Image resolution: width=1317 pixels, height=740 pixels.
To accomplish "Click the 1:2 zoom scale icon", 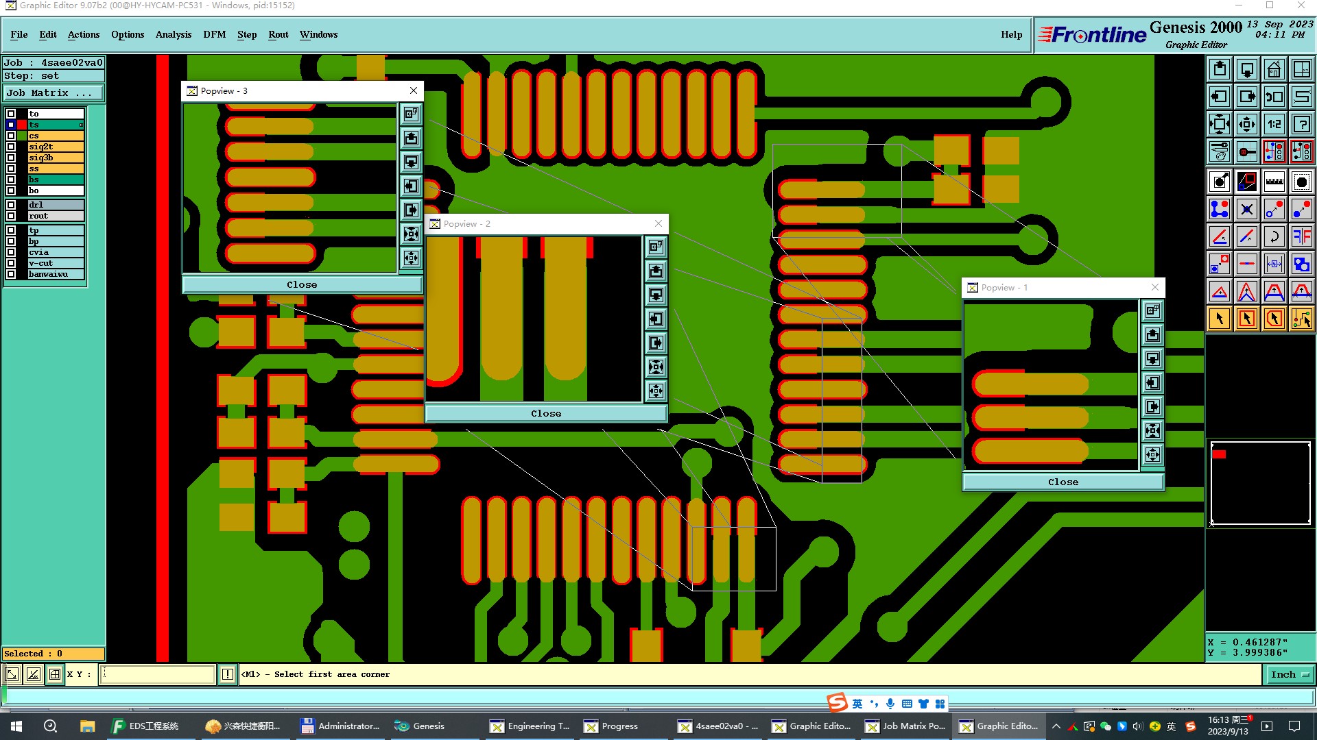I will pyautogui.click(x=1274, y=124).
